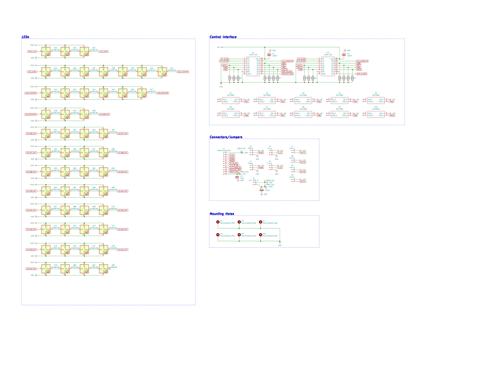This screenshot has width=499, height=385.
Task: Select the IC2 shift register symbol
Action: [328, 66]
